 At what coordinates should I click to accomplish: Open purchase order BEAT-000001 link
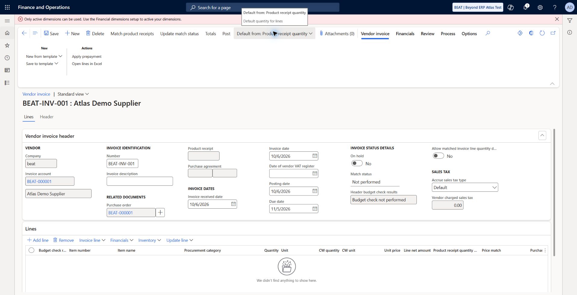coord(120,213)
